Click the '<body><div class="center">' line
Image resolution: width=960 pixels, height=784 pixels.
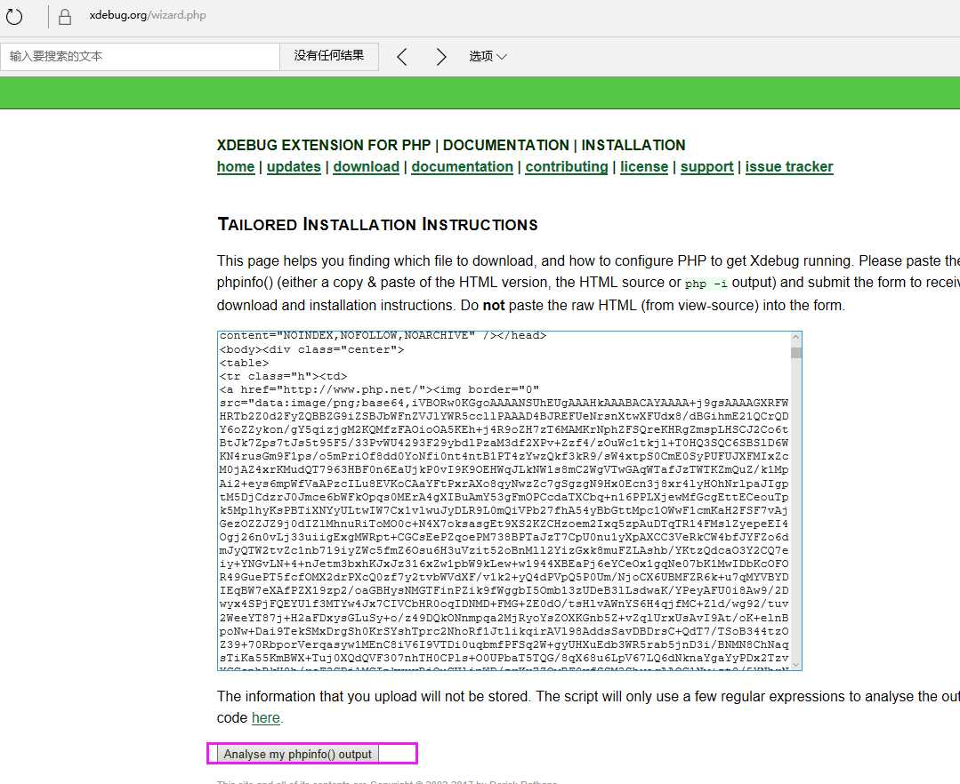click(x=311, y=350)
